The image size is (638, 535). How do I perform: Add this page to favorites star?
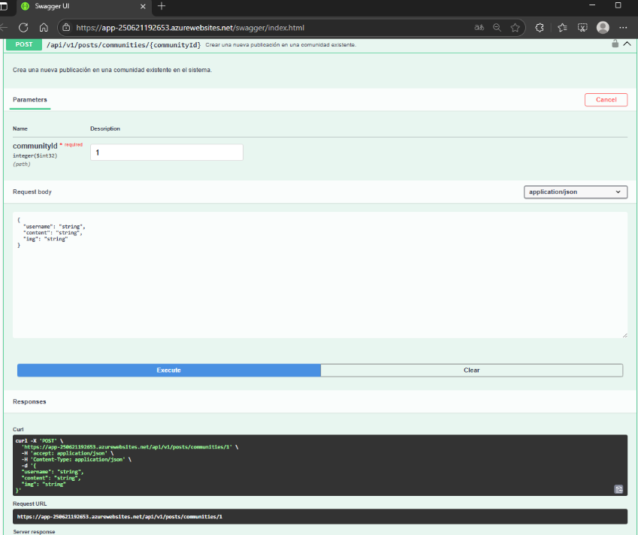click(515, 28)
